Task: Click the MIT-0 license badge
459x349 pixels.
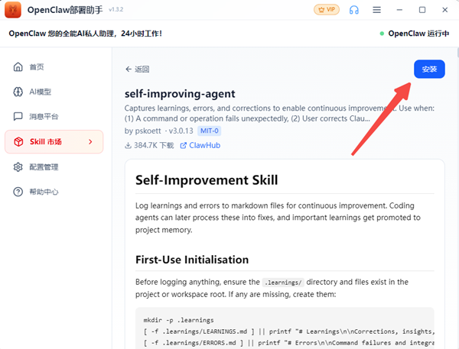Action: (210, 131)
